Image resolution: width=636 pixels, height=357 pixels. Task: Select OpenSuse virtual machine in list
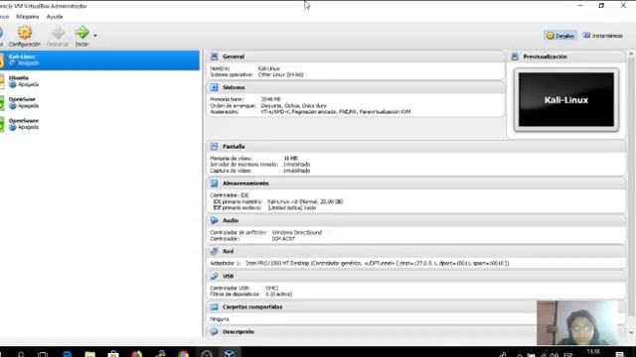click(99, 102)
